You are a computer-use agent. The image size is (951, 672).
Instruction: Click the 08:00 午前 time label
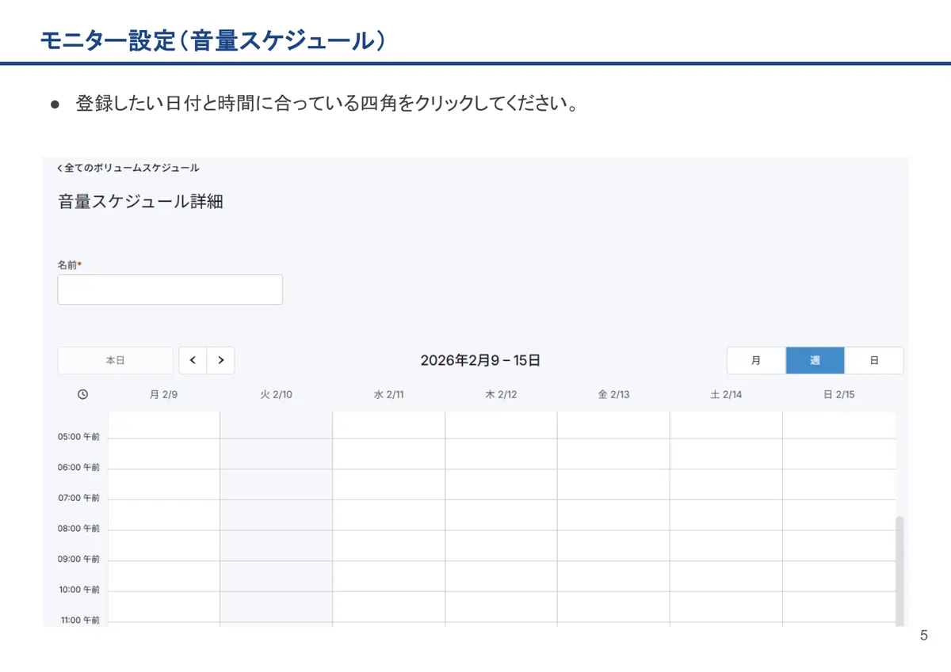(x=78, y=528)
